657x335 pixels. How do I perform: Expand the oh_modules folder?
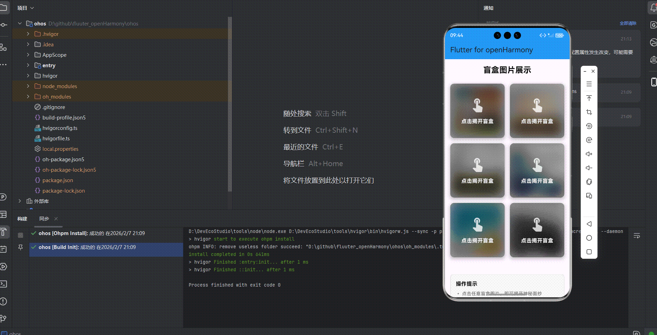pos(28,96)
